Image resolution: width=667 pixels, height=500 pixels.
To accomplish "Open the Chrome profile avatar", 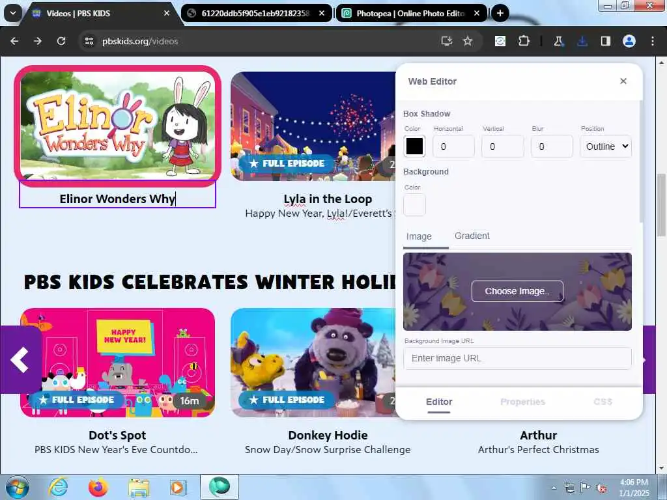I will point(629,41).
